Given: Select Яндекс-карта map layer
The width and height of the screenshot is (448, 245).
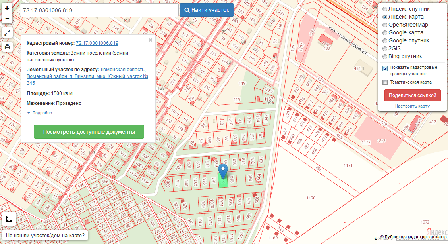Looking at the screenshot, I should [x=385, y=17].
